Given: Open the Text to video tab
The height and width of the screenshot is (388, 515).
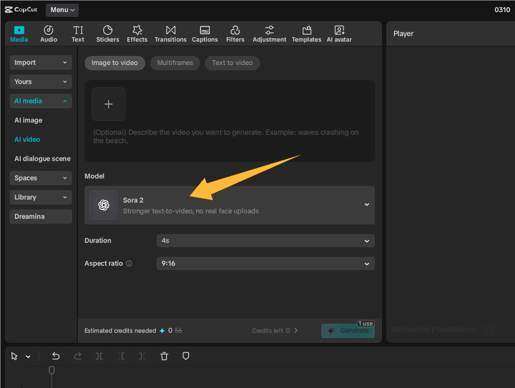Looking at the screenshot, I should pos(232,63).
